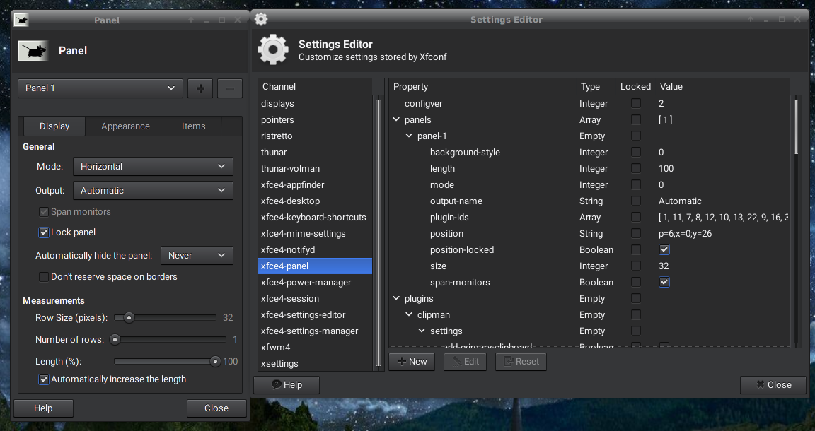Open the Mode dropdown set to Horizontal
This screenshot has width=815, height=431.
pyautogui.click(x=152, y=167)
